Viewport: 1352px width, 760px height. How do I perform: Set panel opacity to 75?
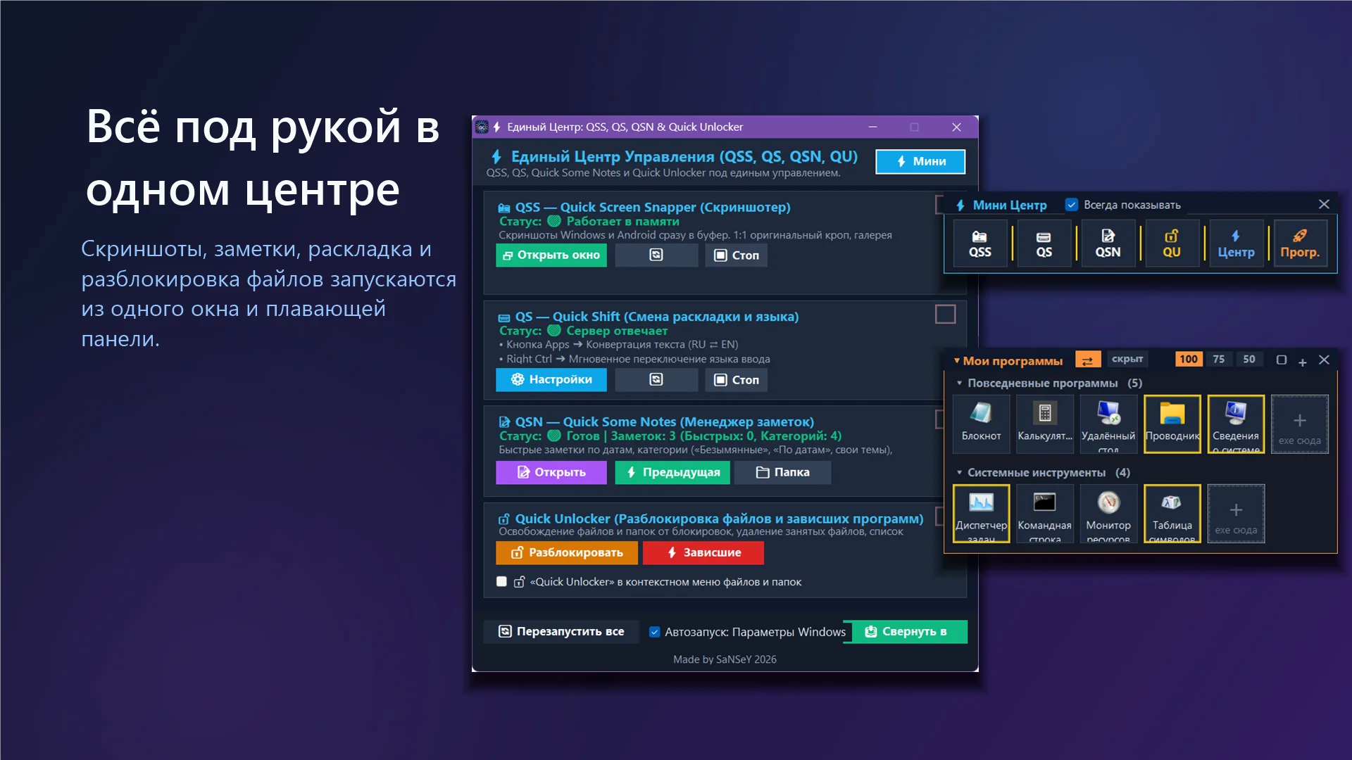(x=1219, y=359)
